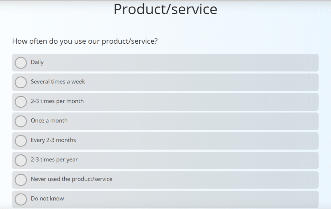Image resolution: width=331 pixels, height=209 pixels.
Task: Choose Never used the product/service
Action: 21,180
